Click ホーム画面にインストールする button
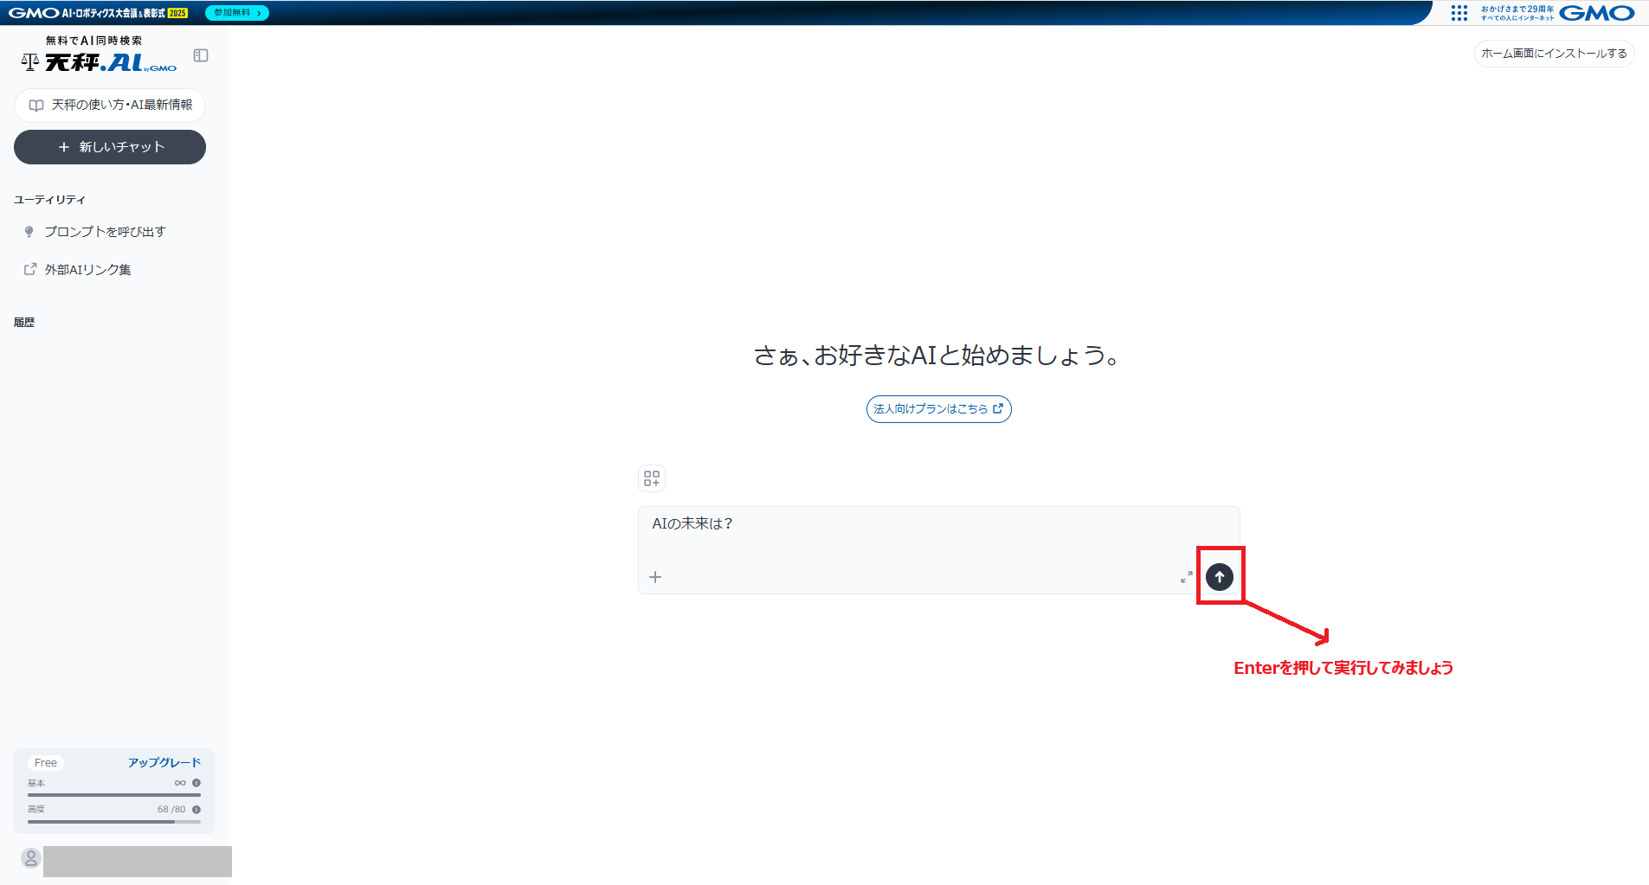The image size is (1649, 885). point(1554,54)
